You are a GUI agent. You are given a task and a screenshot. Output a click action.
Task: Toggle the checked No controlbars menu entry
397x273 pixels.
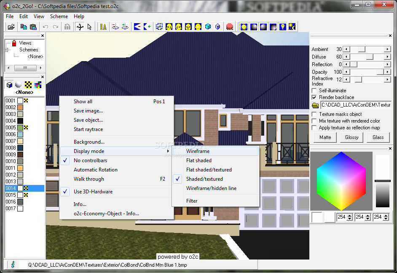click(116, 161)
